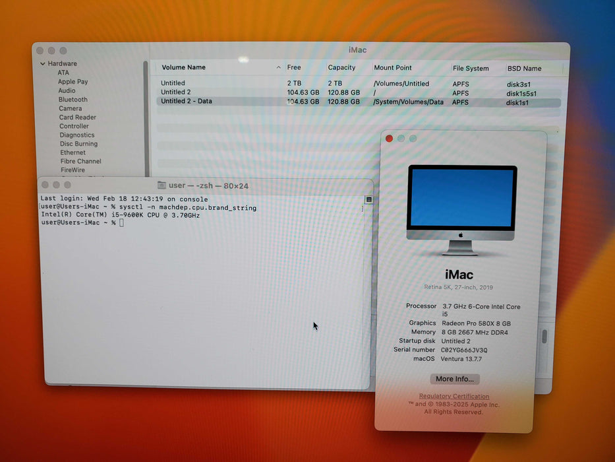Click the Mount Point column header
The image size is (615, 462).
coord(393,67)
